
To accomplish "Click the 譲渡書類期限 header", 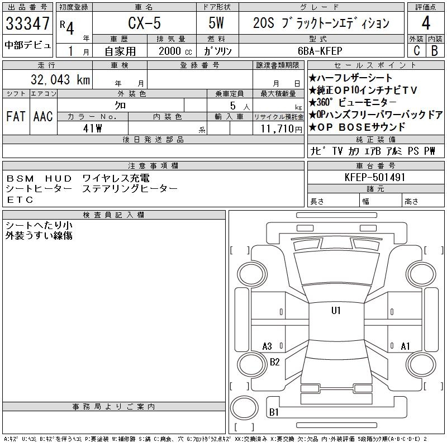I will pos(278,65).
